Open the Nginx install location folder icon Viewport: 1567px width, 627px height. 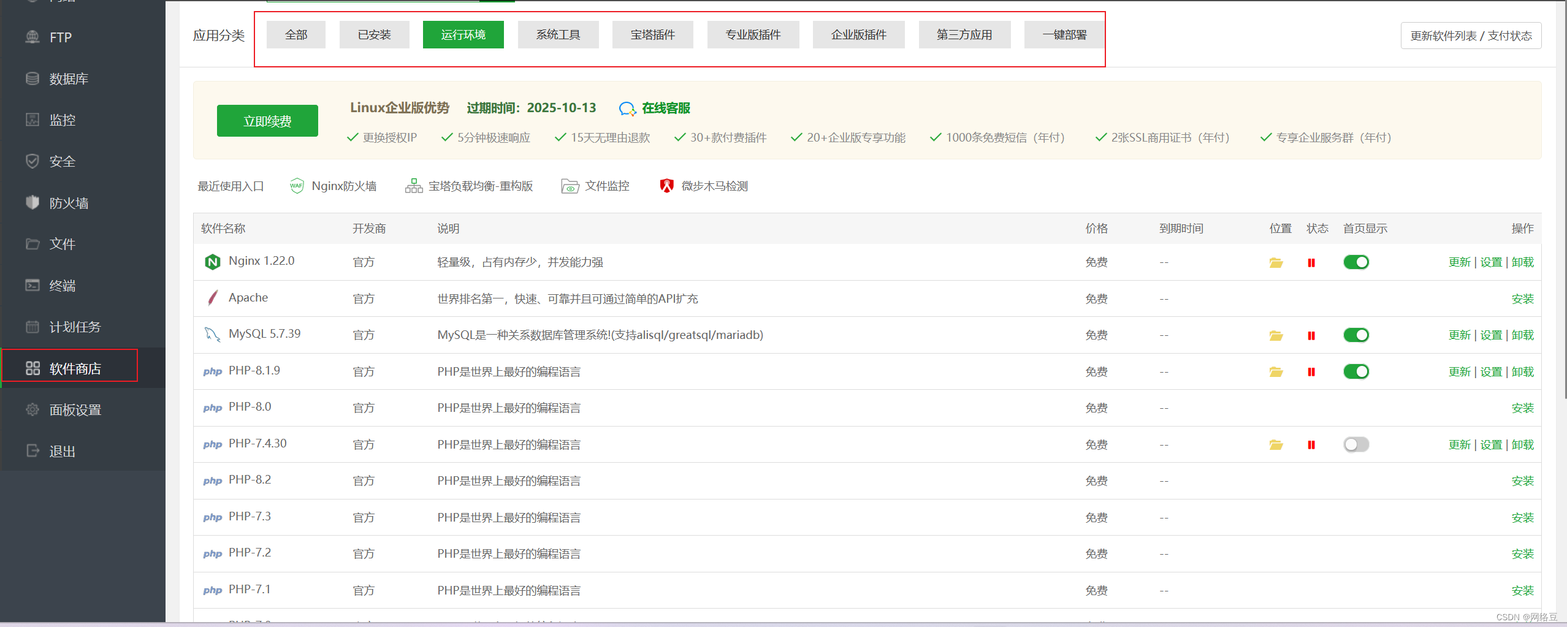point(1276,263)
